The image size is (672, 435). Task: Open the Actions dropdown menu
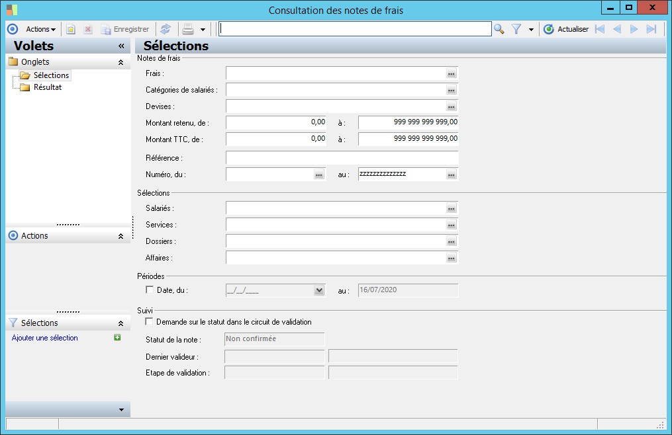[x=40, y=29]
